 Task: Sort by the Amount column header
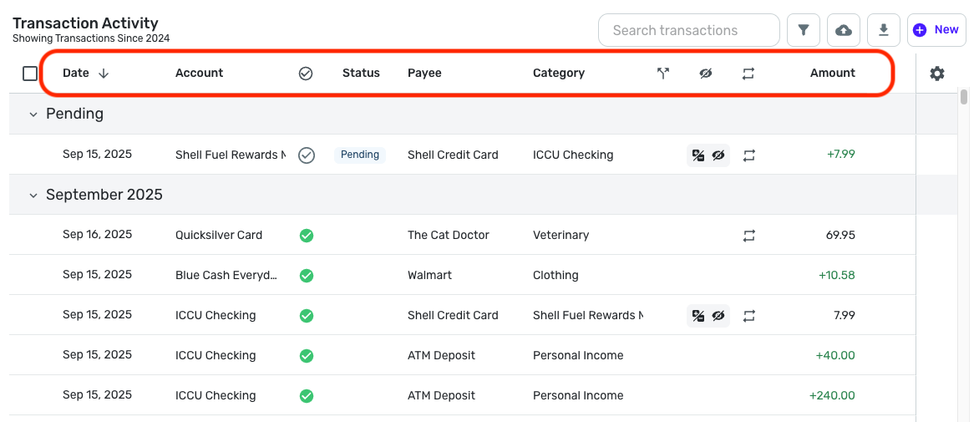[832, 74]
